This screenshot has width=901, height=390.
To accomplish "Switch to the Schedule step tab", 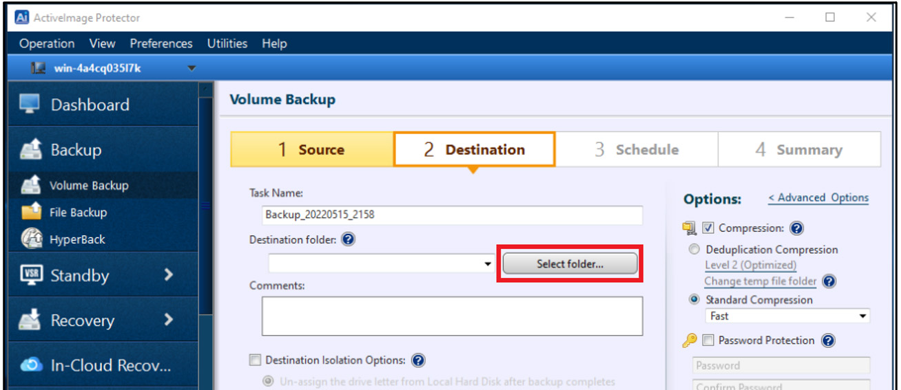I will (x=636, y=150).
